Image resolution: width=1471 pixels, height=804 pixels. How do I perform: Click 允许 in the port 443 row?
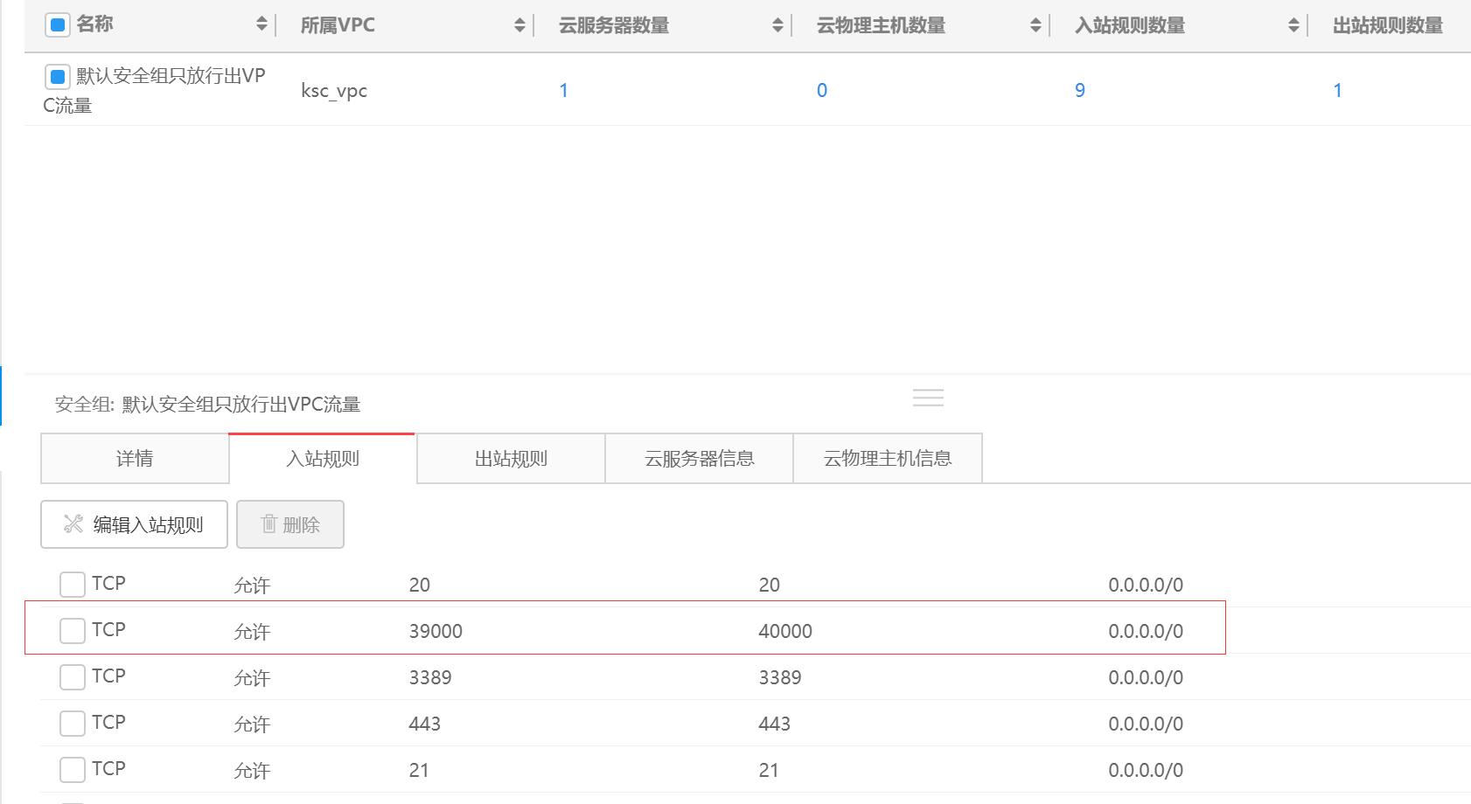click(x=252, y=724)
